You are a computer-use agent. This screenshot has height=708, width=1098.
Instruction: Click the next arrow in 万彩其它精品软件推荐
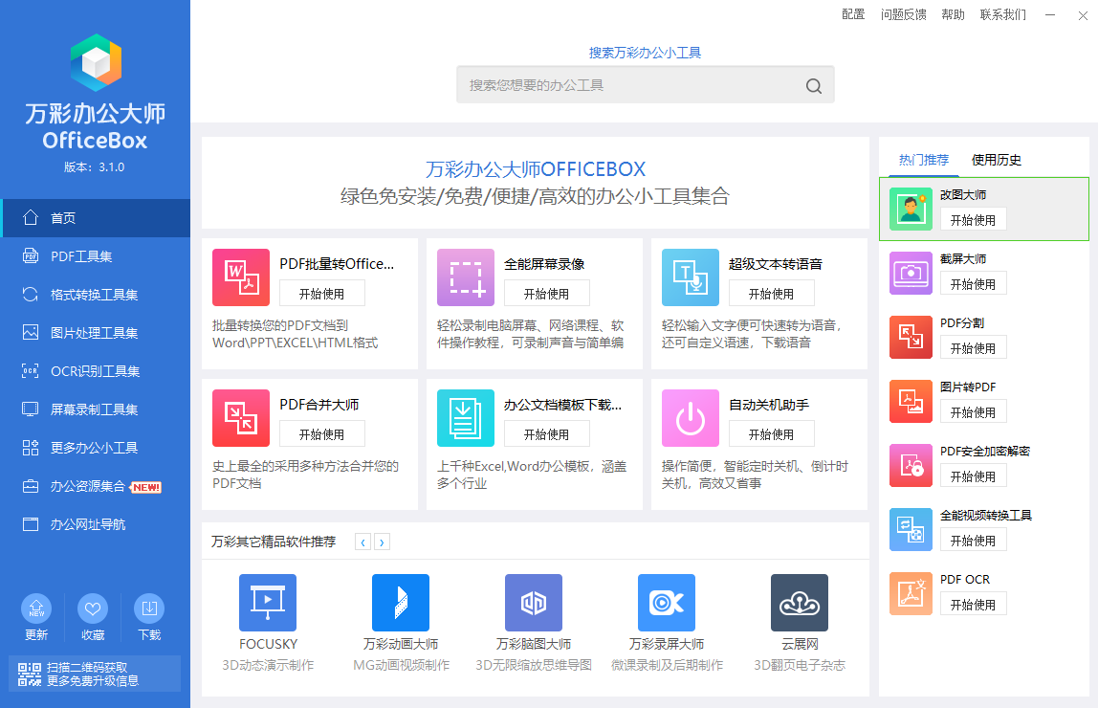coord(382,542)
